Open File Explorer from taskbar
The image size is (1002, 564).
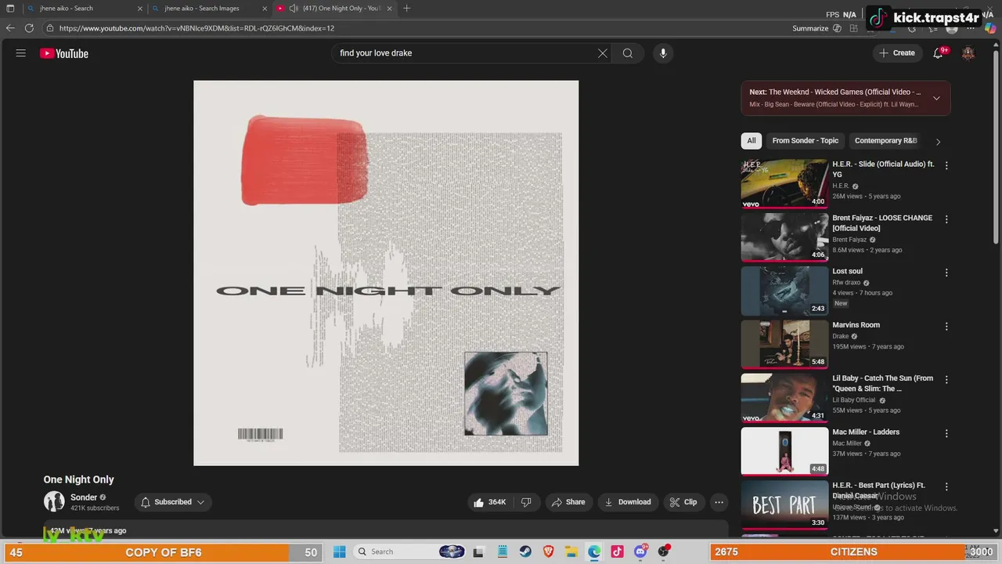point(571,551)
